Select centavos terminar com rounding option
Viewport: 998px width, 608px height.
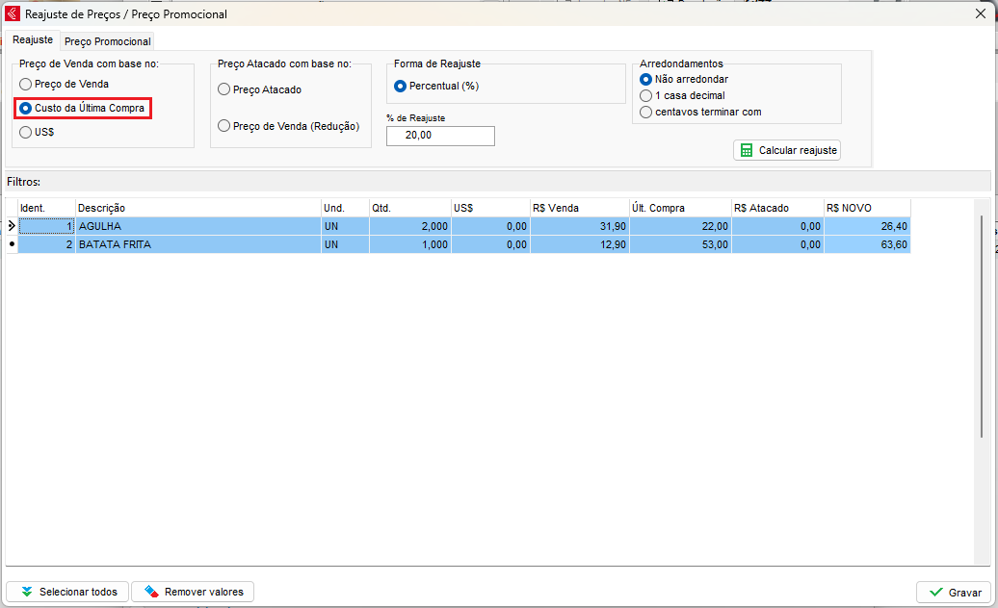(x=646, y=113)
